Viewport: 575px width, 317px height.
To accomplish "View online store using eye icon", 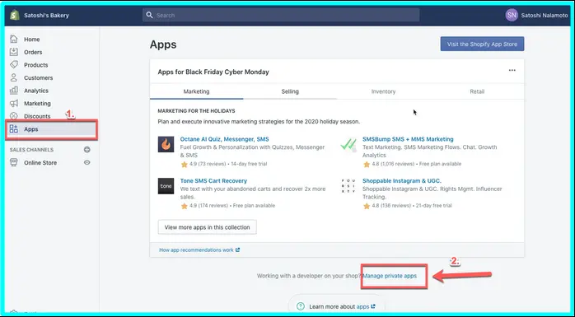I will [87, 162].
